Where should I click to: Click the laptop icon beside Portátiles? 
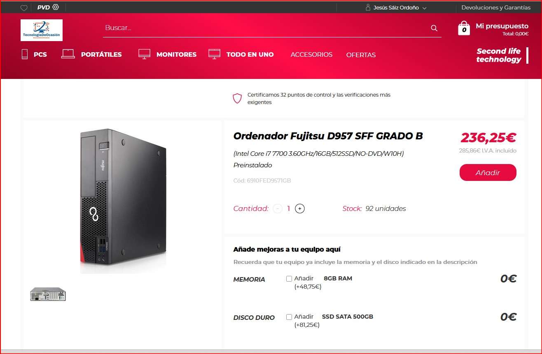coord(68,54)
